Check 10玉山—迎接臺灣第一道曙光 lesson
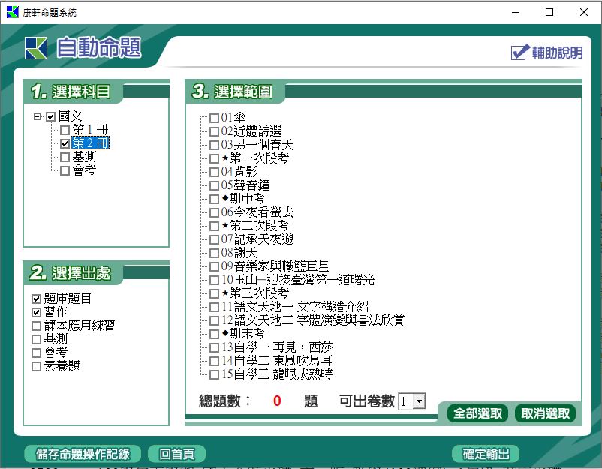This screenshot has width=602, height=469. click(x=215, y=280)
